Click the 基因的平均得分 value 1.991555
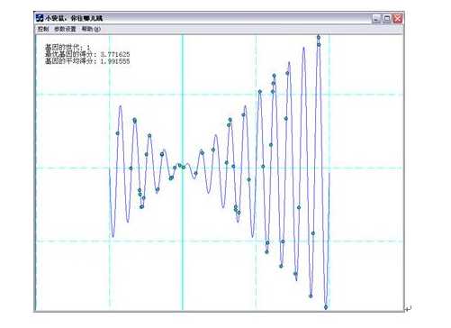This screenshot has height=328, width=451. 115,61
